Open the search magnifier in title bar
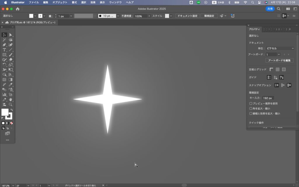 [279, 9]
